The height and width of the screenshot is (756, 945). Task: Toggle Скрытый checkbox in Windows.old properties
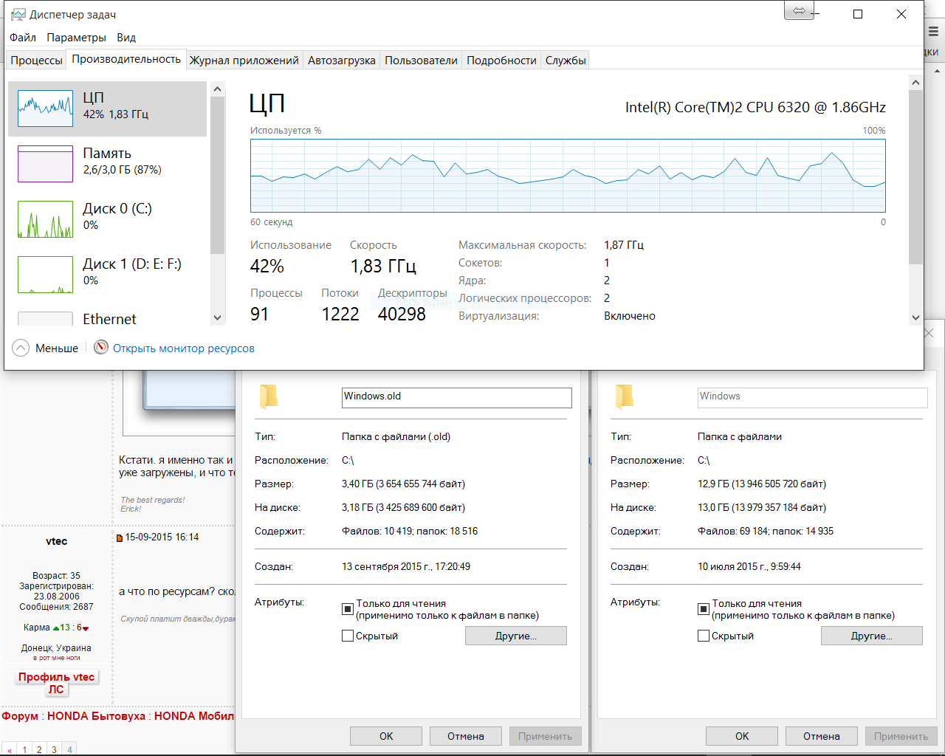tap(348, 636)
